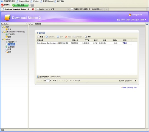Open the 最常瀏覽的網站 bookmark
Screen dimensions: 149x132
click(x=8, y=1)
